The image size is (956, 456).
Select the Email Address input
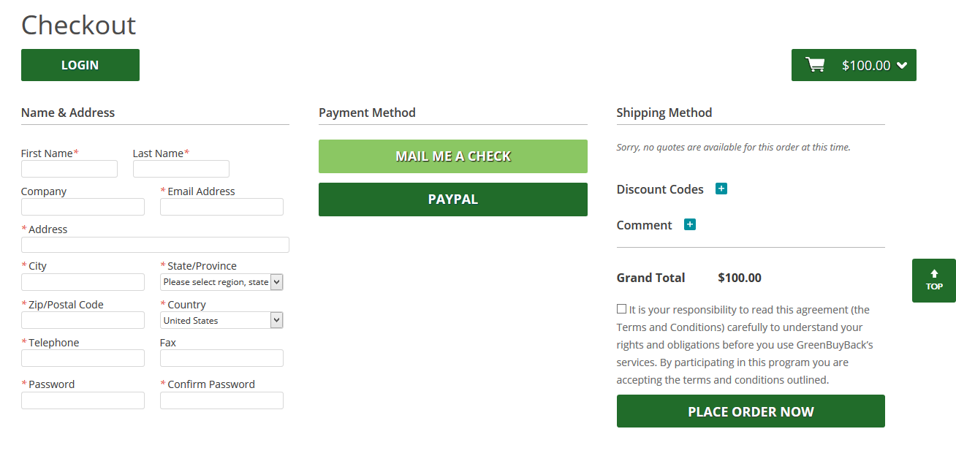pyautogui.click(x=221, y=207)
